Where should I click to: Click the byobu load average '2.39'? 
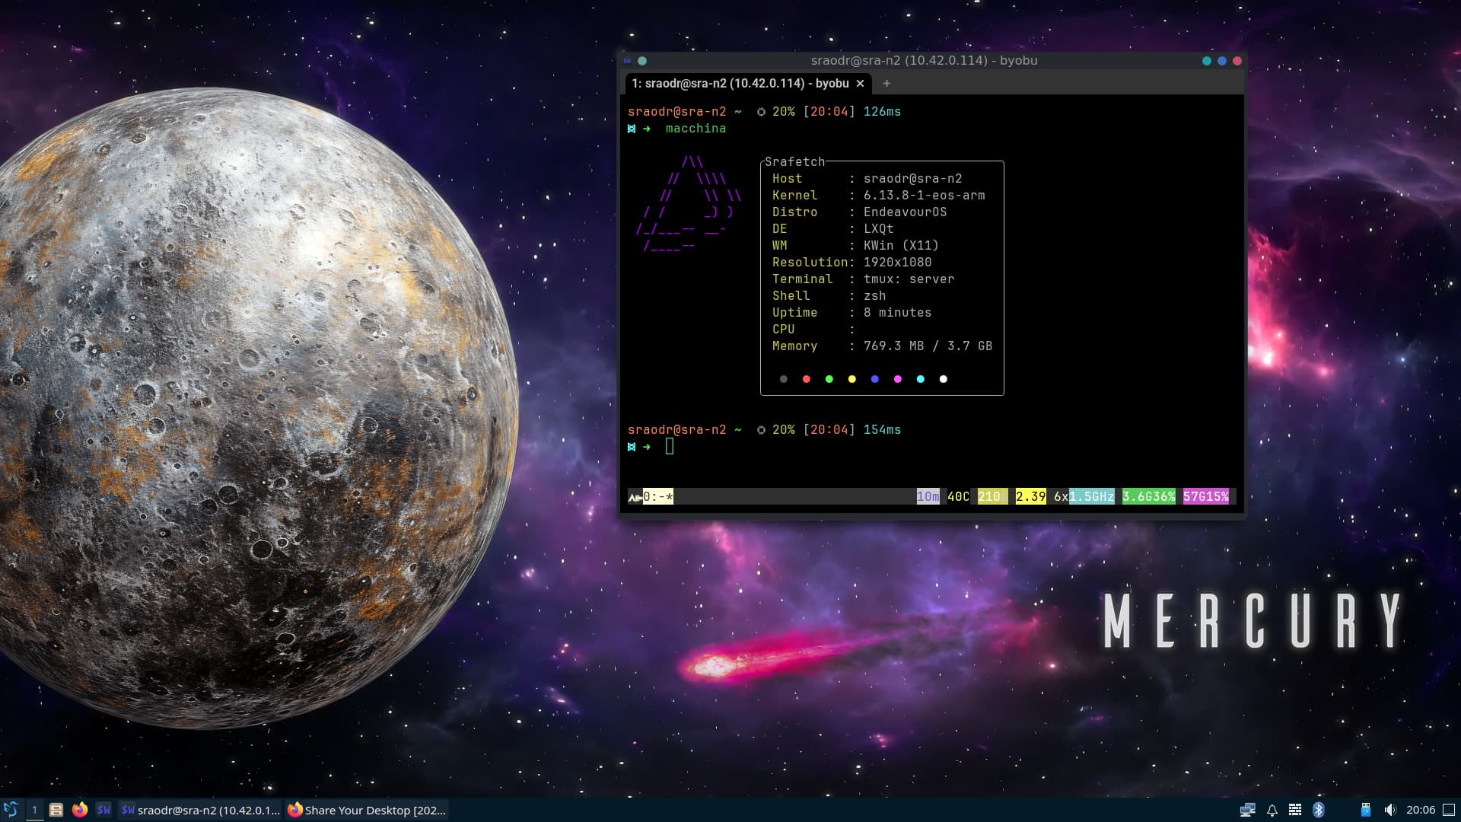coord(1030,497)
